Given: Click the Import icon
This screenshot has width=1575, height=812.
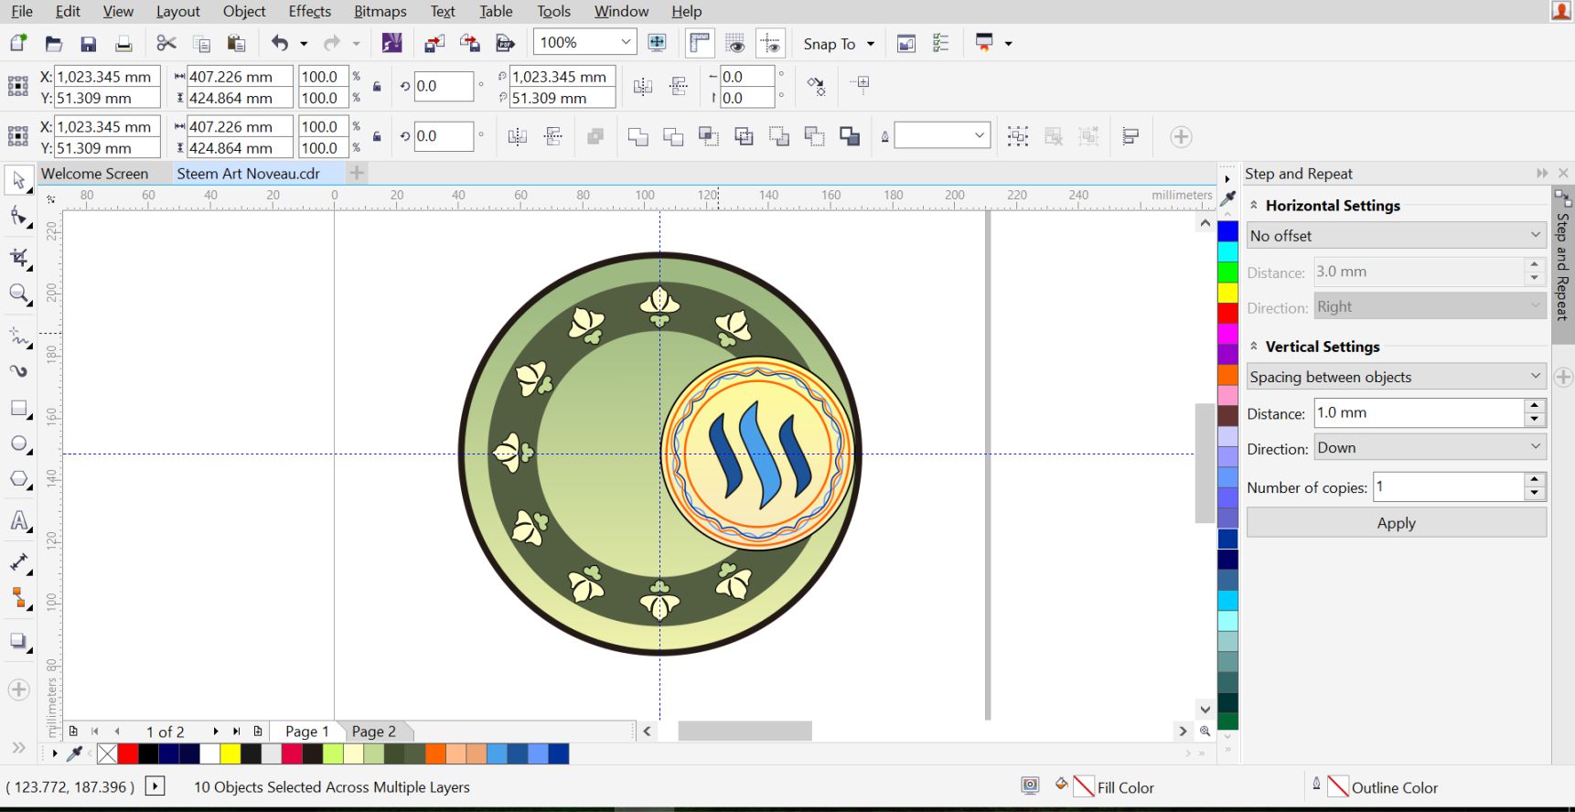Looking at the screenshot, I should pyautogui.click(x=434, y=43).
